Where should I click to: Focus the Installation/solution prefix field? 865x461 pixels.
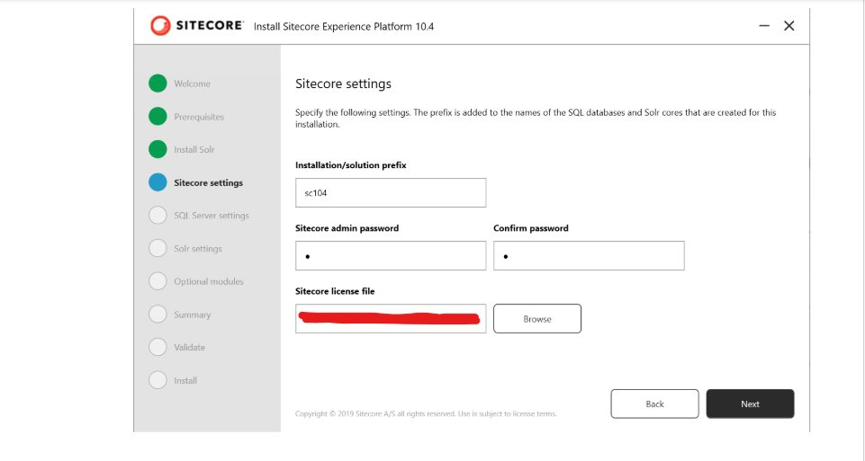click(391, 193)
